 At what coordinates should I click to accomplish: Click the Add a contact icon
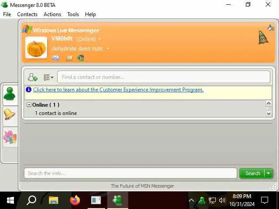(x=33, y=77)
